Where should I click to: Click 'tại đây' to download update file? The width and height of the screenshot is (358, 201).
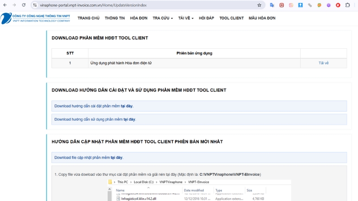coord(116,158)
